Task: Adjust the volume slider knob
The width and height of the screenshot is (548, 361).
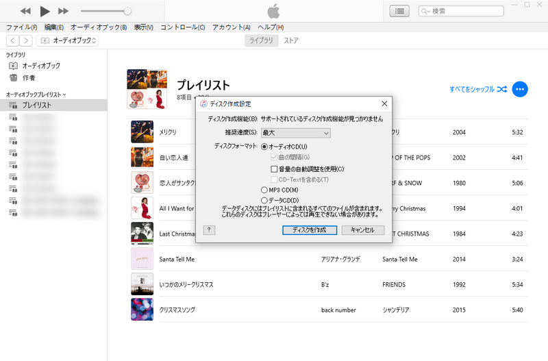Action: (x=127, y=11)
